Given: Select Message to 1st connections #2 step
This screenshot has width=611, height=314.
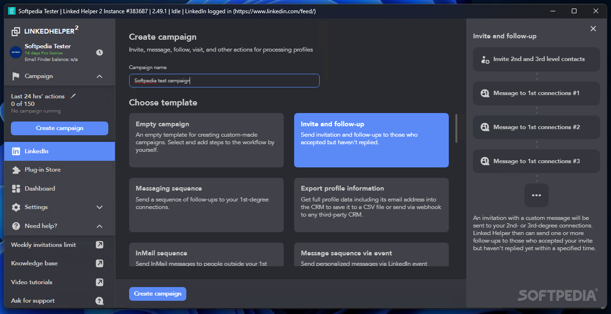Looking at the screenshot, I should (x=536, y=128).
